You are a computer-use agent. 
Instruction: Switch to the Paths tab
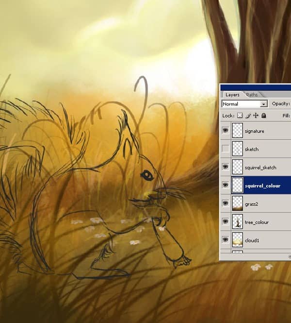pyautogui.click(x=252, y=95)
